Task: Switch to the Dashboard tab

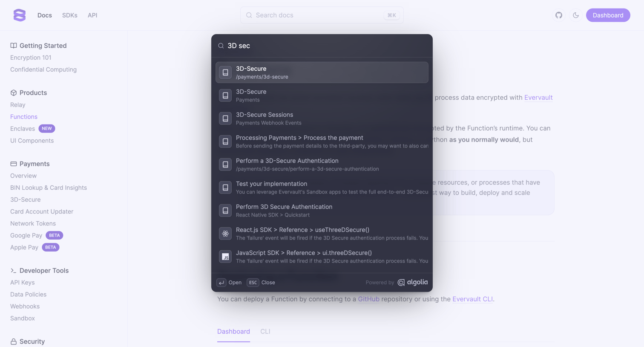Action: coord(233,331)
